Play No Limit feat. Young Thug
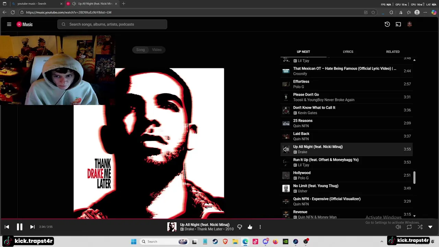The width and height of the screenshot is (439, 247). (346, 188)
